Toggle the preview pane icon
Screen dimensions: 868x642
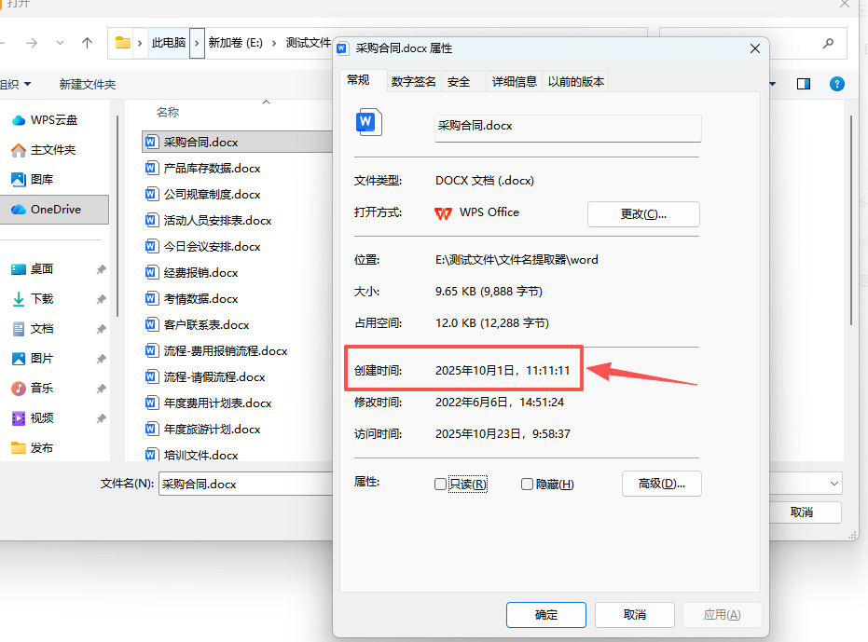coord(804,84)
